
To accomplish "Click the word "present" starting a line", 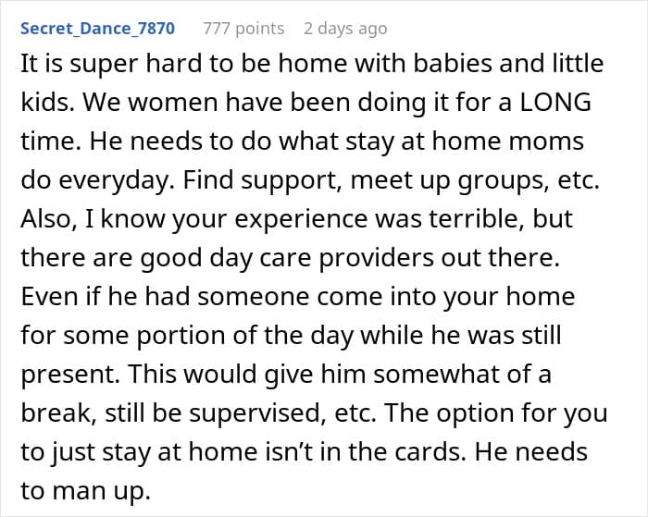I will (x=63, y=375).
